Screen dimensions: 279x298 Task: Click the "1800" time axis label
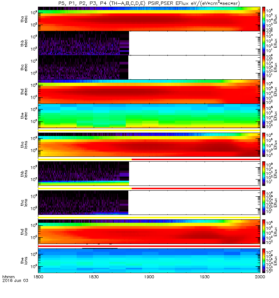tap(38, 277)
